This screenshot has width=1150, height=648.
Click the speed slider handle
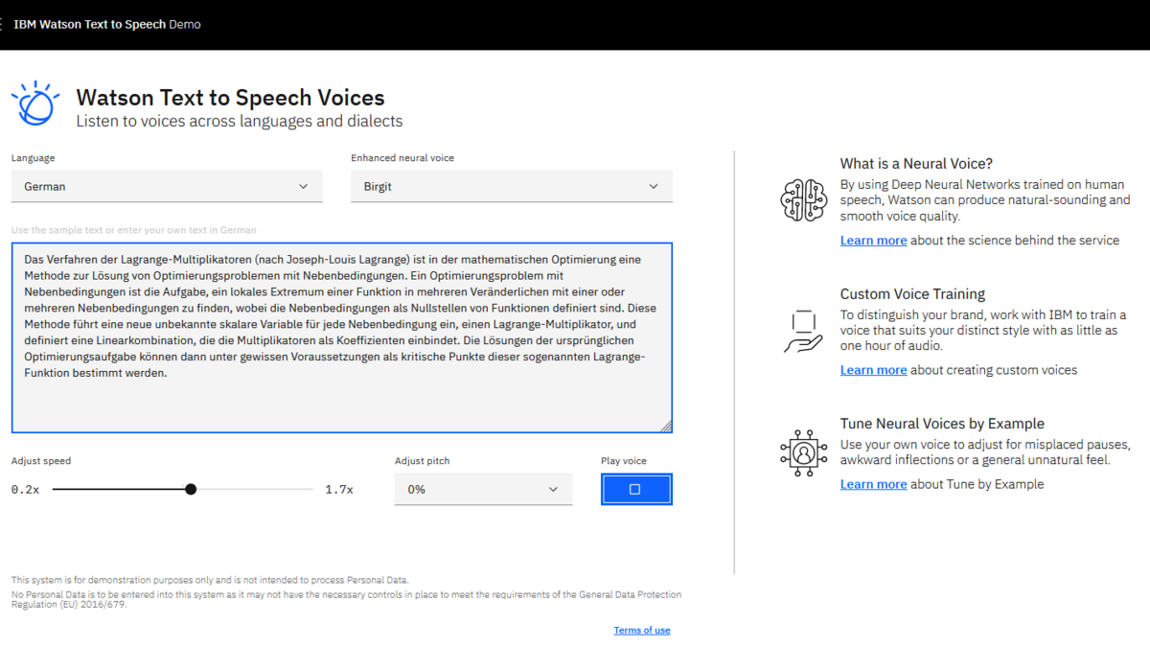(x=191, y=489)
